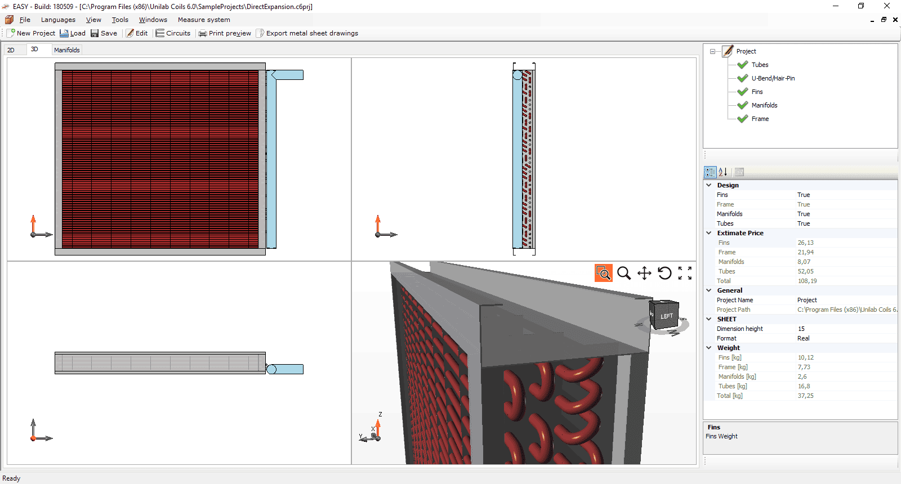Collapse the Design property category
Viewport: 901px width, 484px height.
(x=709, y=185)
